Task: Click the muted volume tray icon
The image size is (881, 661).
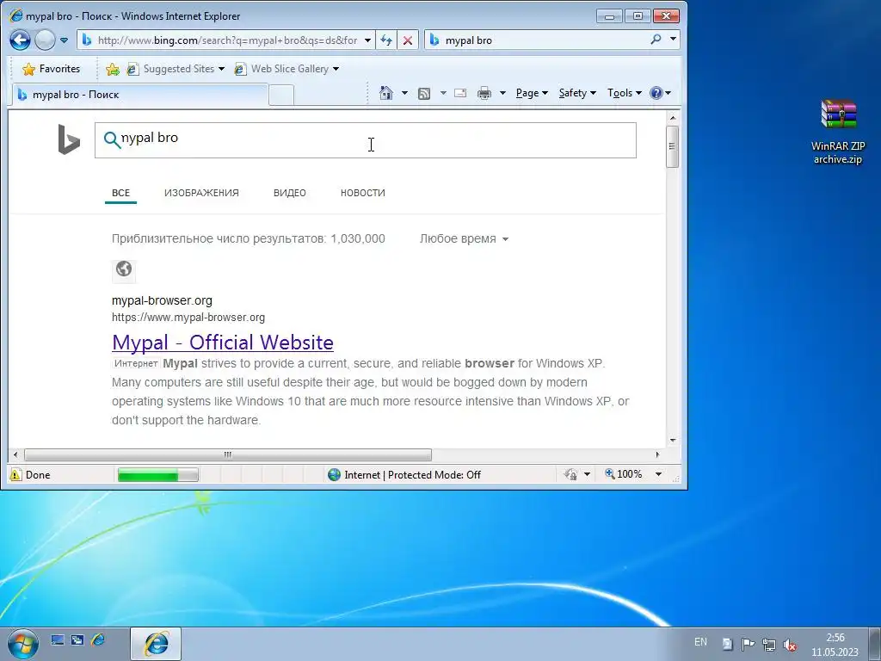Action: [790, 645]
